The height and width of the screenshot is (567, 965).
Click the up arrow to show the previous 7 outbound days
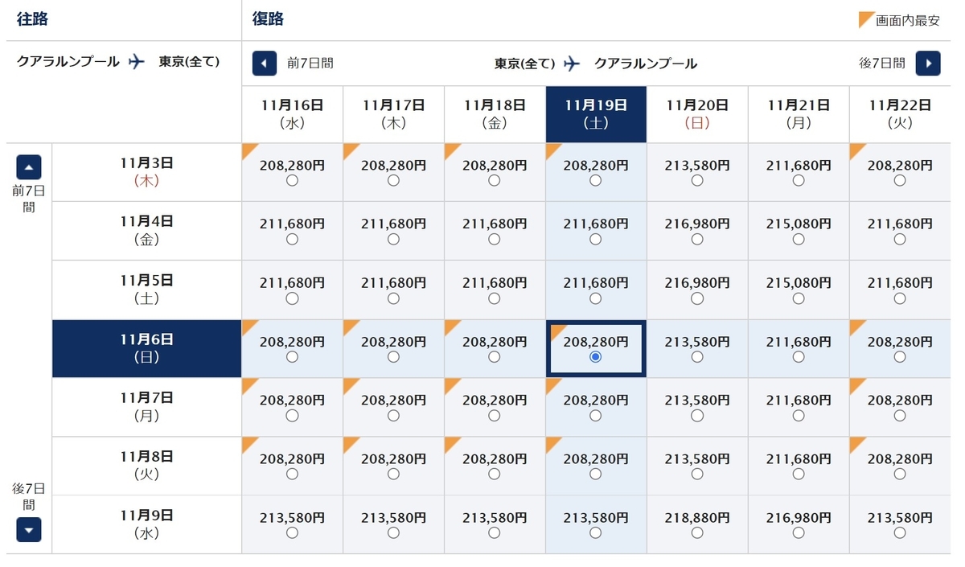[28, 166]
